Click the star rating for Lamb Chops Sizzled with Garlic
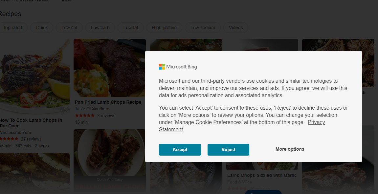378x194 pixels. pos(236,188)
